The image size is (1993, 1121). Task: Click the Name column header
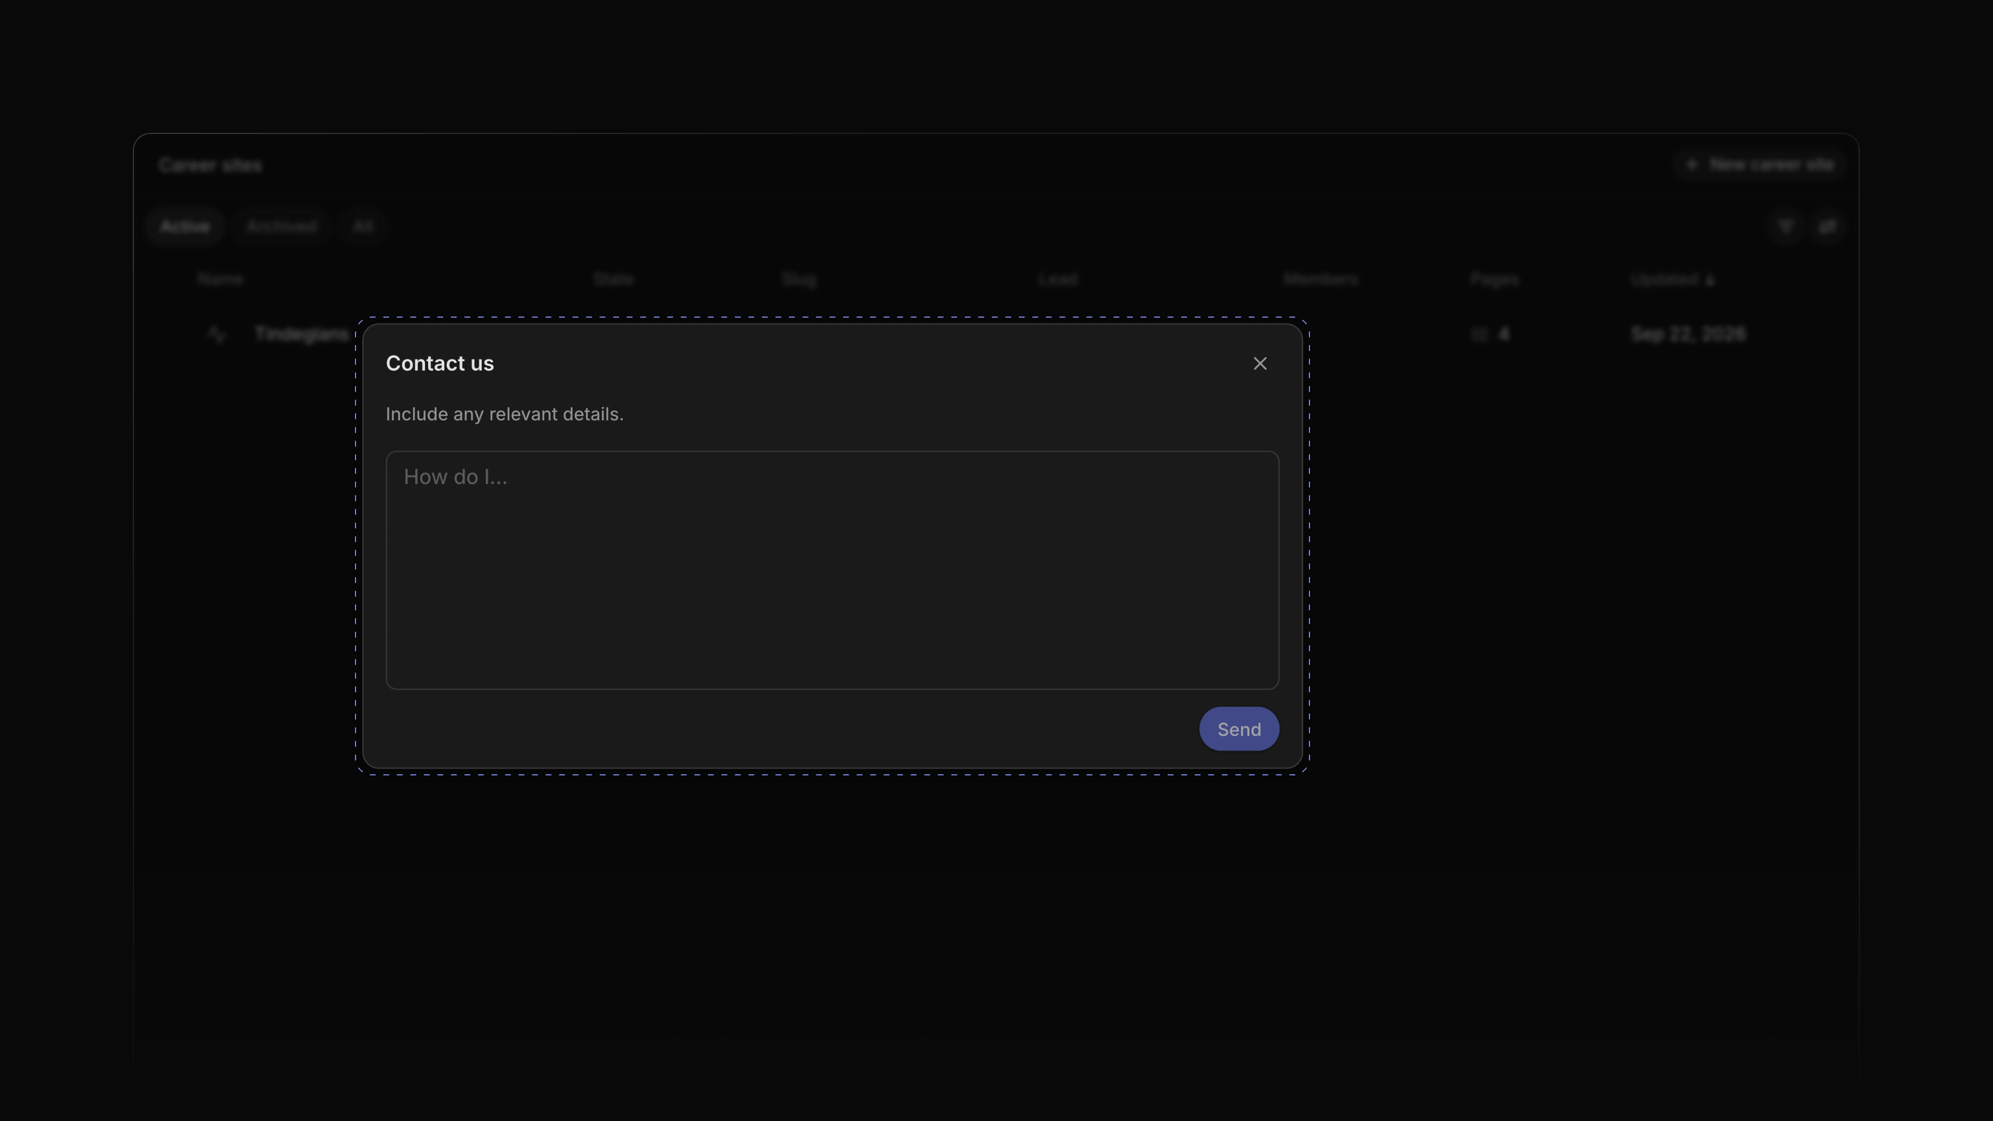coord(221,279)
